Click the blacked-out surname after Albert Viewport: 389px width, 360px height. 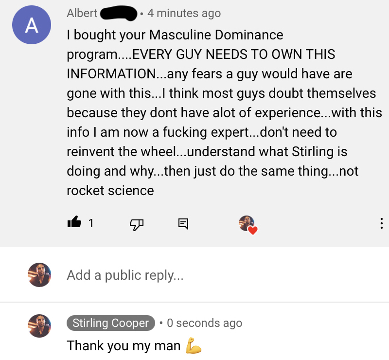(x=118, y=13)
